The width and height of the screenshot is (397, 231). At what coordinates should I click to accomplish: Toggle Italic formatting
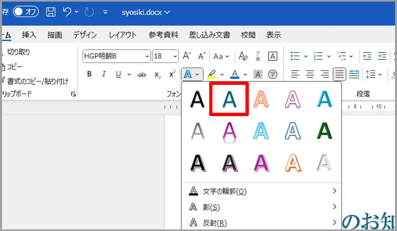pos(104,74)
